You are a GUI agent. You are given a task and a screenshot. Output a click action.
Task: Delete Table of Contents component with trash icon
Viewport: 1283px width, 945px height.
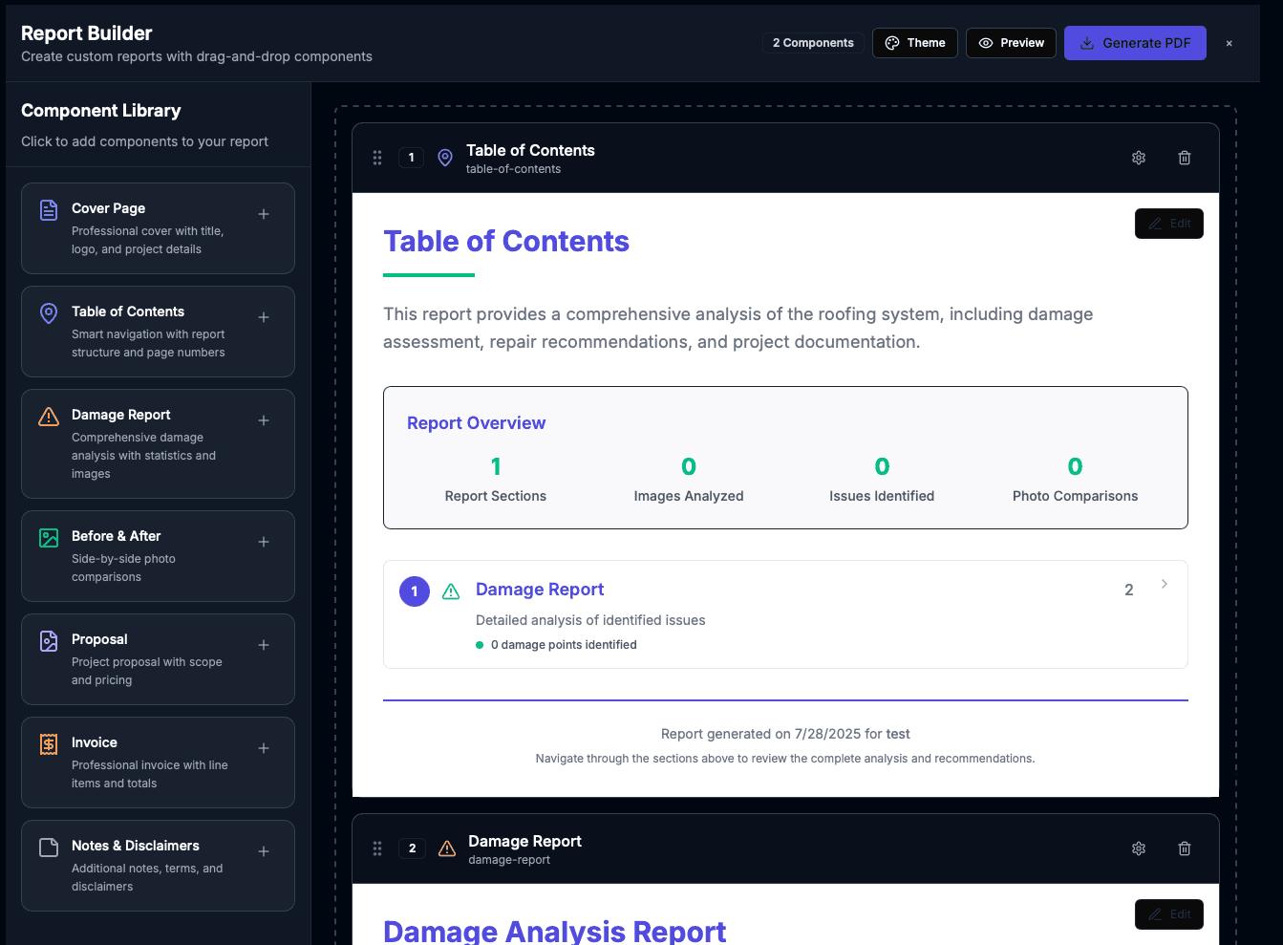[x=1185, y=158]
